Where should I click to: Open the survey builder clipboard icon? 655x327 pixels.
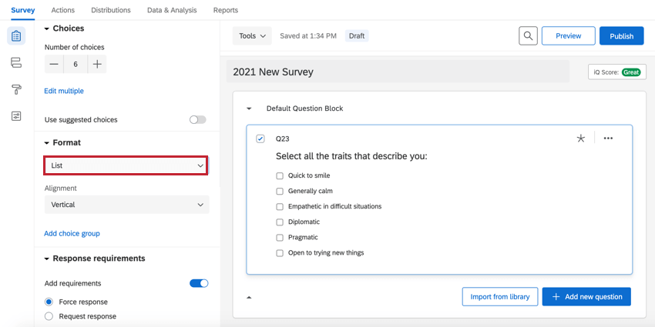pyautogui.click(x=16, y=36)
